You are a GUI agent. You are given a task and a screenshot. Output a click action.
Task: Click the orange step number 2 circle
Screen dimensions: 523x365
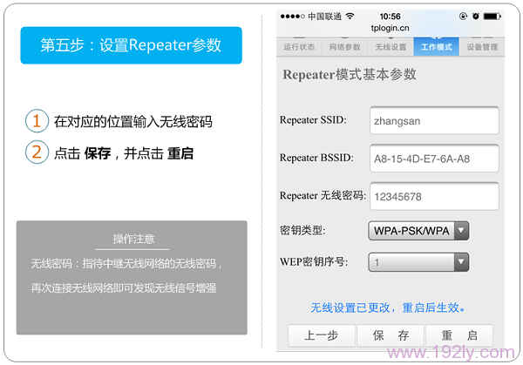click(36, 152)
